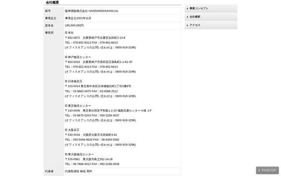Click the line TEL：03-6875-0203 FAX：050-3156-3037

[92, 115]
